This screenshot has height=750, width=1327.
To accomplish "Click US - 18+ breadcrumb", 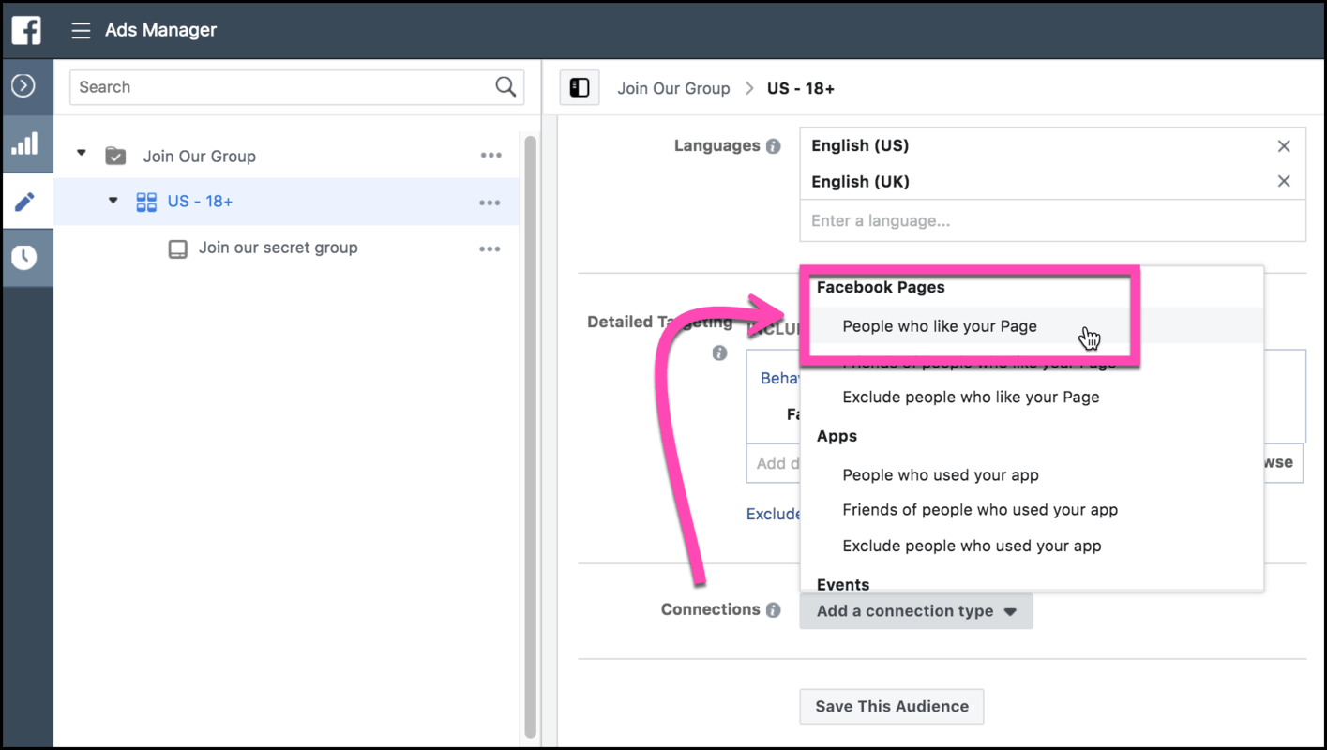I will click(x=801, y=88).
